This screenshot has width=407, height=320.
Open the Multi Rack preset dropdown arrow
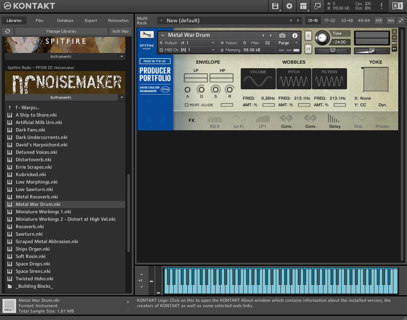pyautogui.click(x=161, y=21)
